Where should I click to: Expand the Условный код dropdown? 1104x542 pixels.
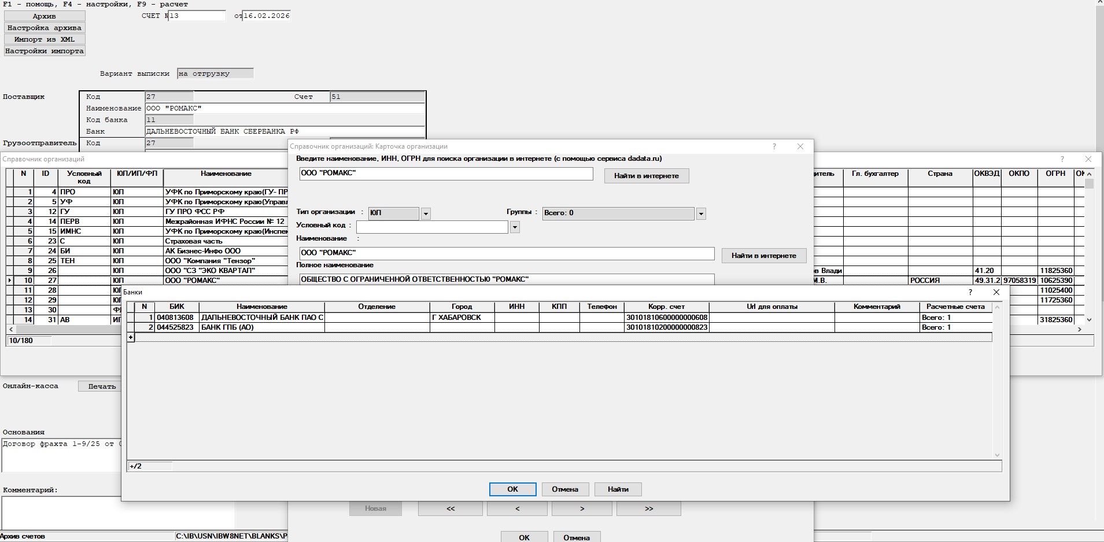(x=515, y=227)
